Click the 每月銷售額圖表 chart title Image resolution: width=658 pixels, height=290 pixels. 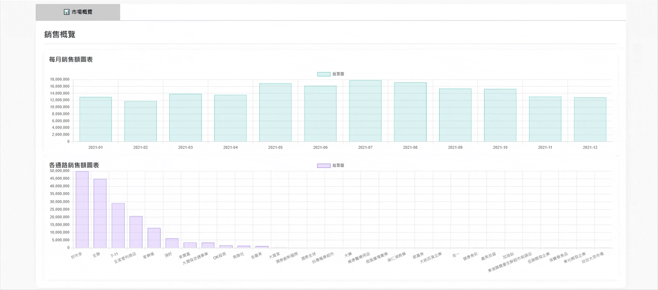click(x=71, y=59)
